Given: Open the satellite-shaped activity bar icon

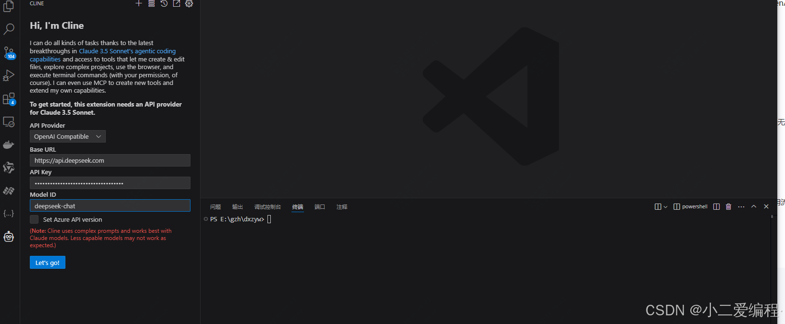Looking at the screenshot, I should (9, 191).
